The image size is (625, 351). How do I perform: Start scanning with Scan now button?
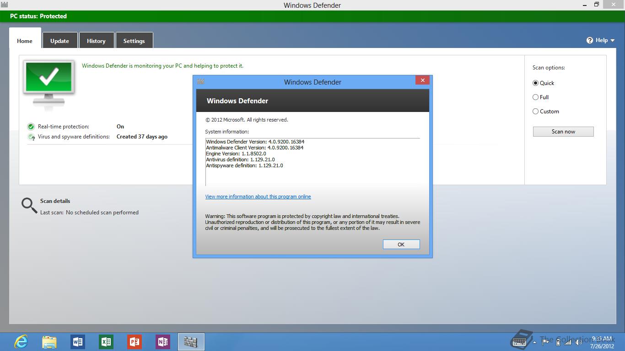tap(563, 132)
